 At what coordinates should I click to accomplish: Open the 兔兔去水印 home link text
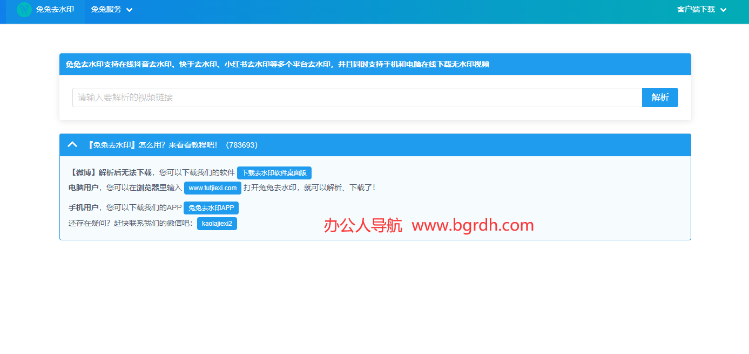point(55,10)
